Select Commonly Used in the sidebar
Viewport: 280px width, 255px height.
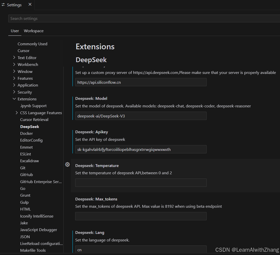[32, 44]
